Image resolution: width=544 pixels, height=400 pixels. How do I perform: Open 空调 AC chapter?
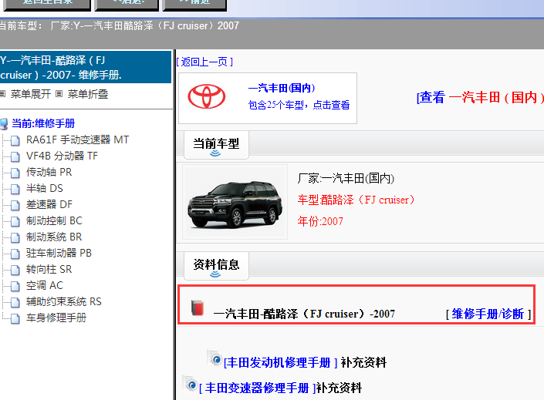(x=45, y=285)
